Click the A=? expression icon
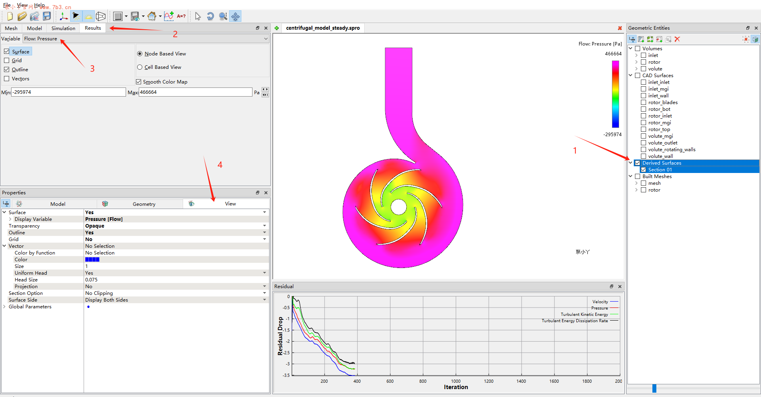Viewport: 761px width, 397px height. tap(181, 16)
